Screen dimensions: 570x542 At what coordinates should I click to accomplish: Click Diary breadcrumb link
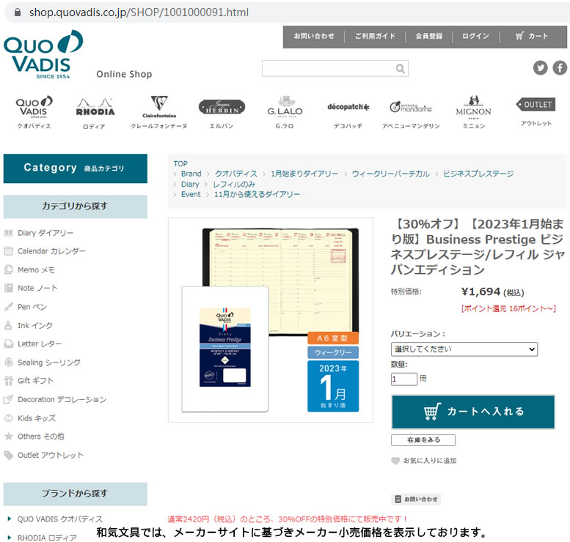click(x=190, y=185)
